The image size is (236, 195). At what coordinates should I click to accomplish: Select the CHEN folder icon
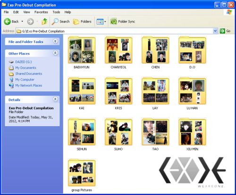(155, 50)
